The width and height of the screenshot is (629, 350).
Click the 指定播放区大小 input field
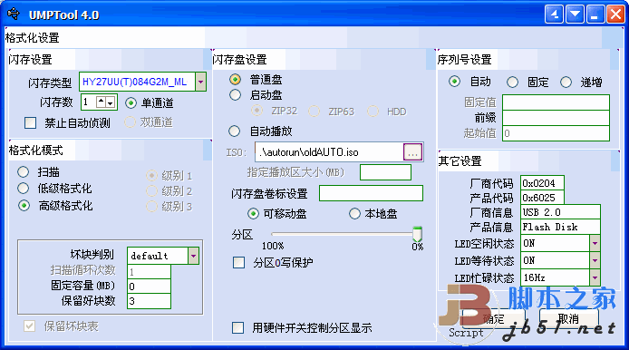click(385, 172)
